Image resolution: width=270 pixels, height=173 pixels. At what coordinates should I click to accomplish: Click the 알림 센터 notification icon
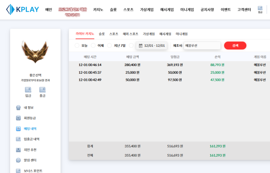(x=19, y=160)
